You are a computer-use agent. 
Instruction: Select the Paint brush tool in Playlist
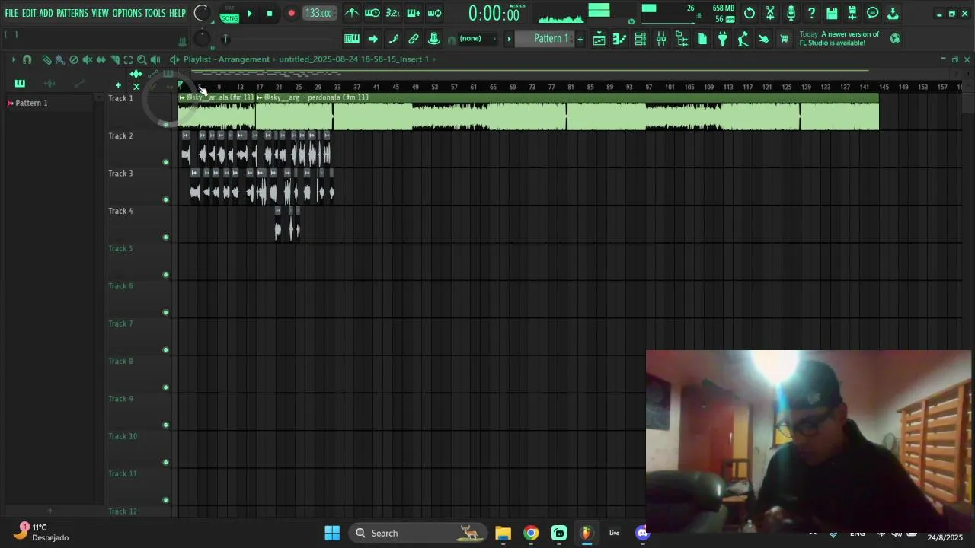pos(60,59)
